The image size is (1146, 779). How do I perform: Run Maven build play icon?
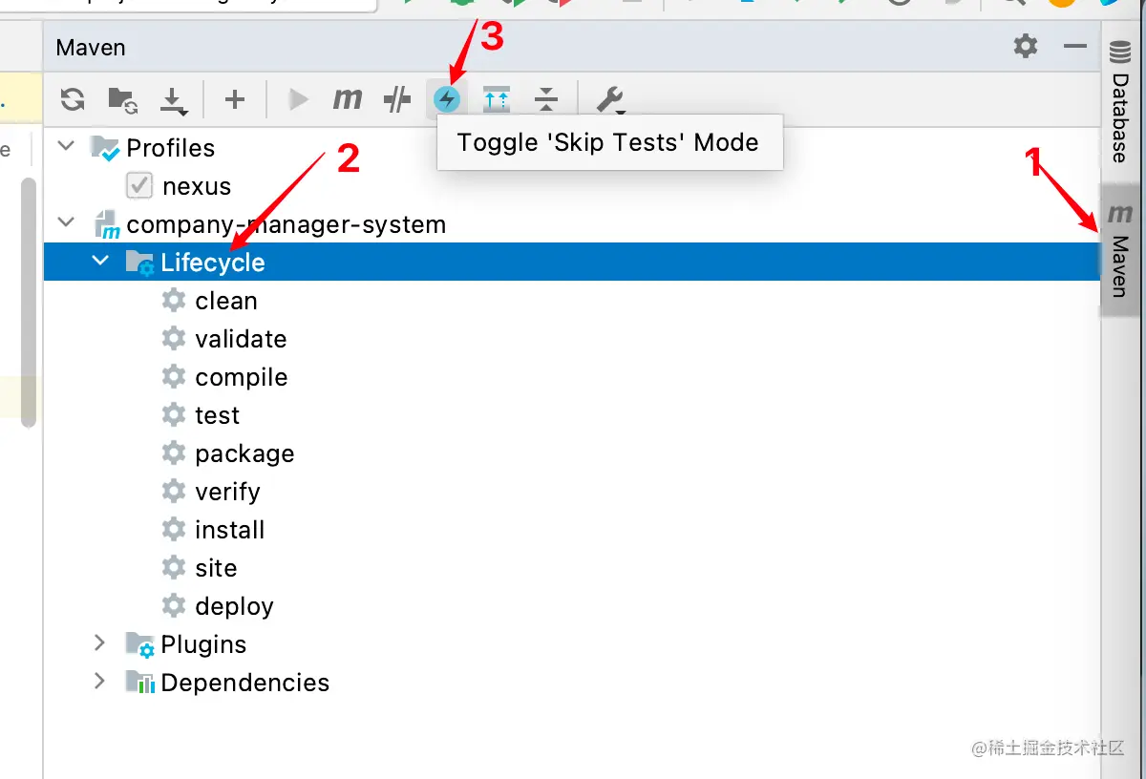[x=299, y=99]
